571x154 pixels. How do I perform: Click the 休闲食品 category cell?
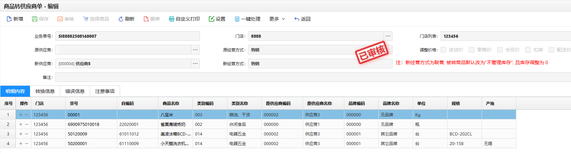pos(244,125)
